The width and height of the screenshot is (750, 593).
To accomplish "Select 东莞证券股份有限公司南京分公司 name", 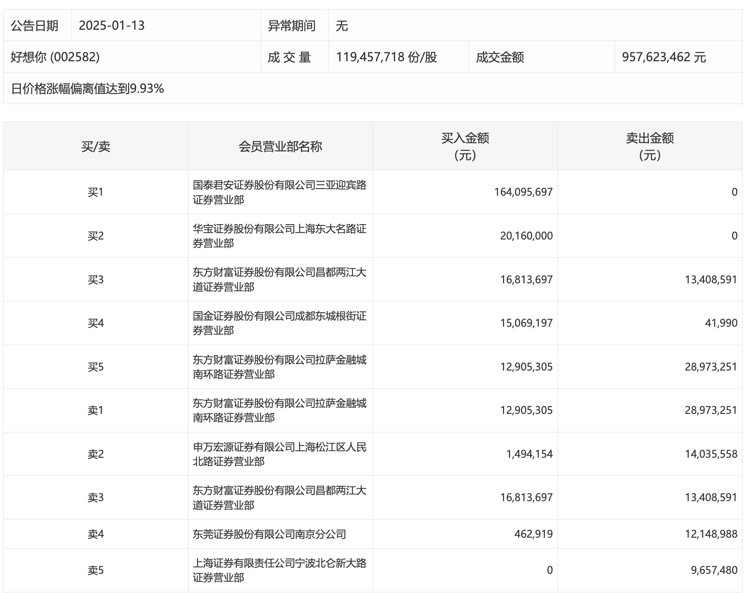I will click(x=269, y=534).
